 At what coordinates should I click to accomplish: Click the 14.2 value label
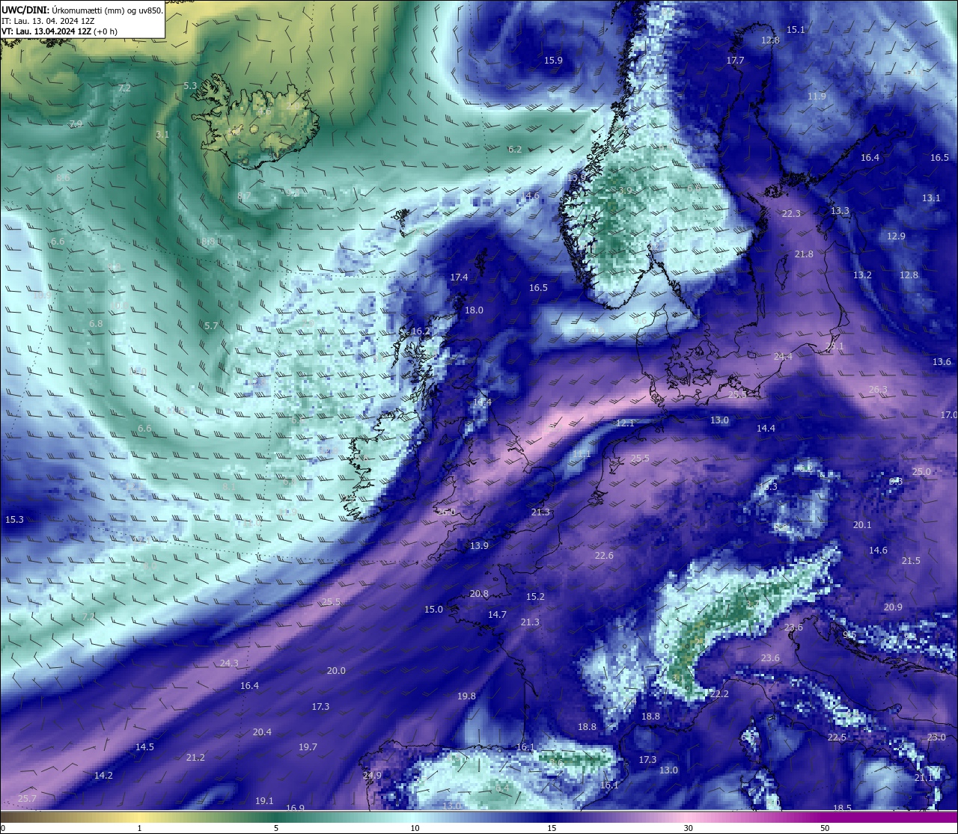pyautogui.click(x=103, y=776)
